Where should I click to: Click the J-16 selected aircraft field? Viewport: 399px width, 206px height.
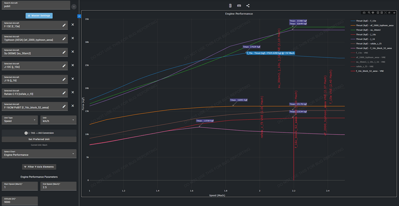(35, 79)
